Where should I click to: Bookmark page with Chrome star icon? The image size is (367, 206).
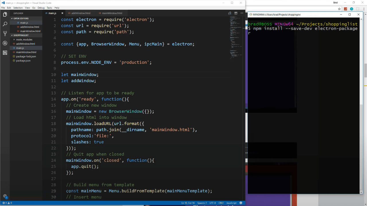pyautogui.click(x=339, y=9)
